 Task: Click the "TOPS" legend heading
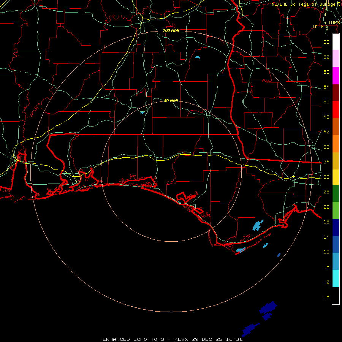(334, 23)
